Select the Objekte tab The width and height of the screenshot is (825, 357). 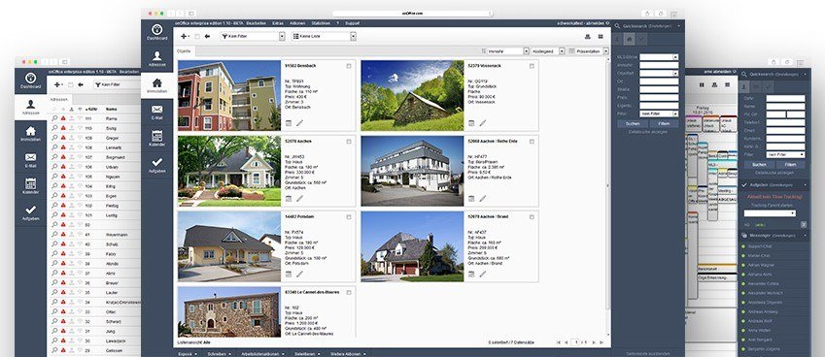click(184, 51)
